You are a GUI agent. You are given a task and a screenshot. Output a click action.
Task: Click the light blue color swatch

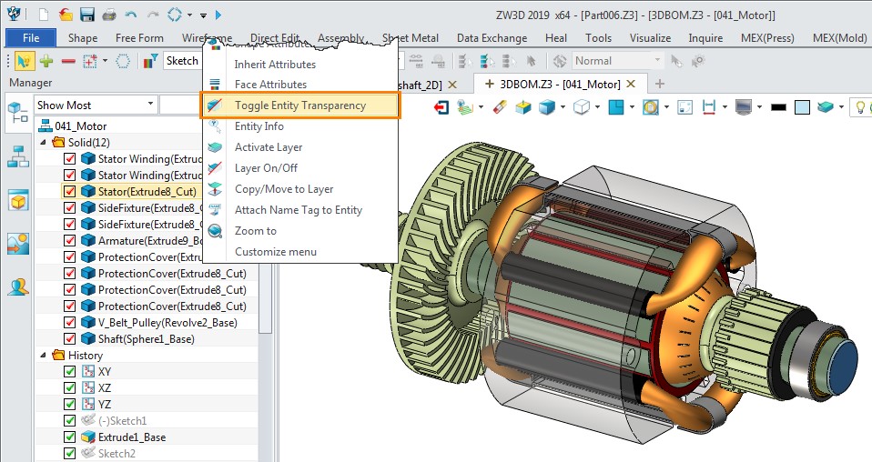[x=802, y=106]
